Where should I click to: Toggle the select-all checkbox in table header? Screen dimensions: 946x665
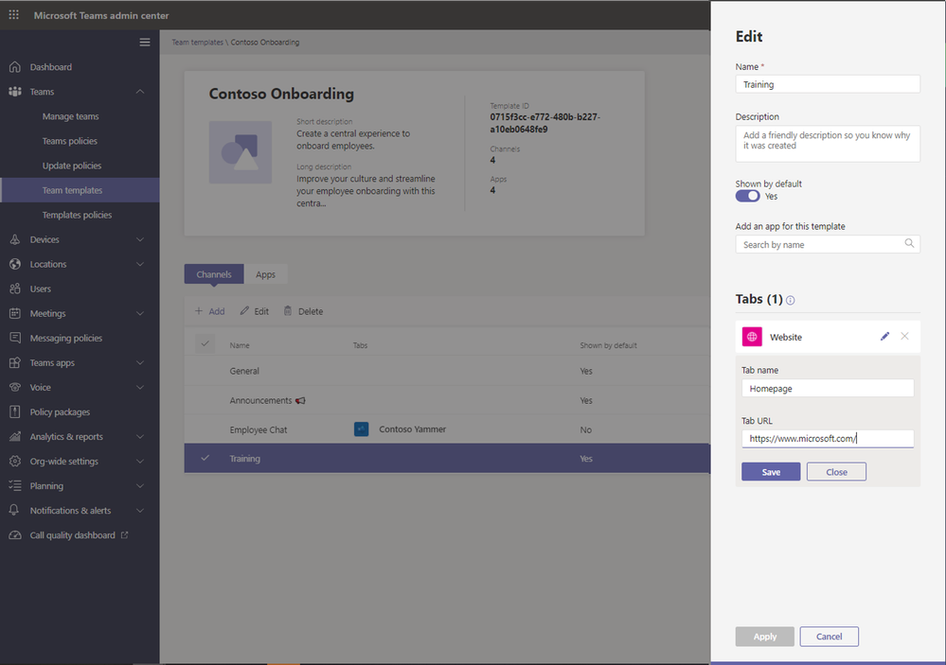point(205,343)
